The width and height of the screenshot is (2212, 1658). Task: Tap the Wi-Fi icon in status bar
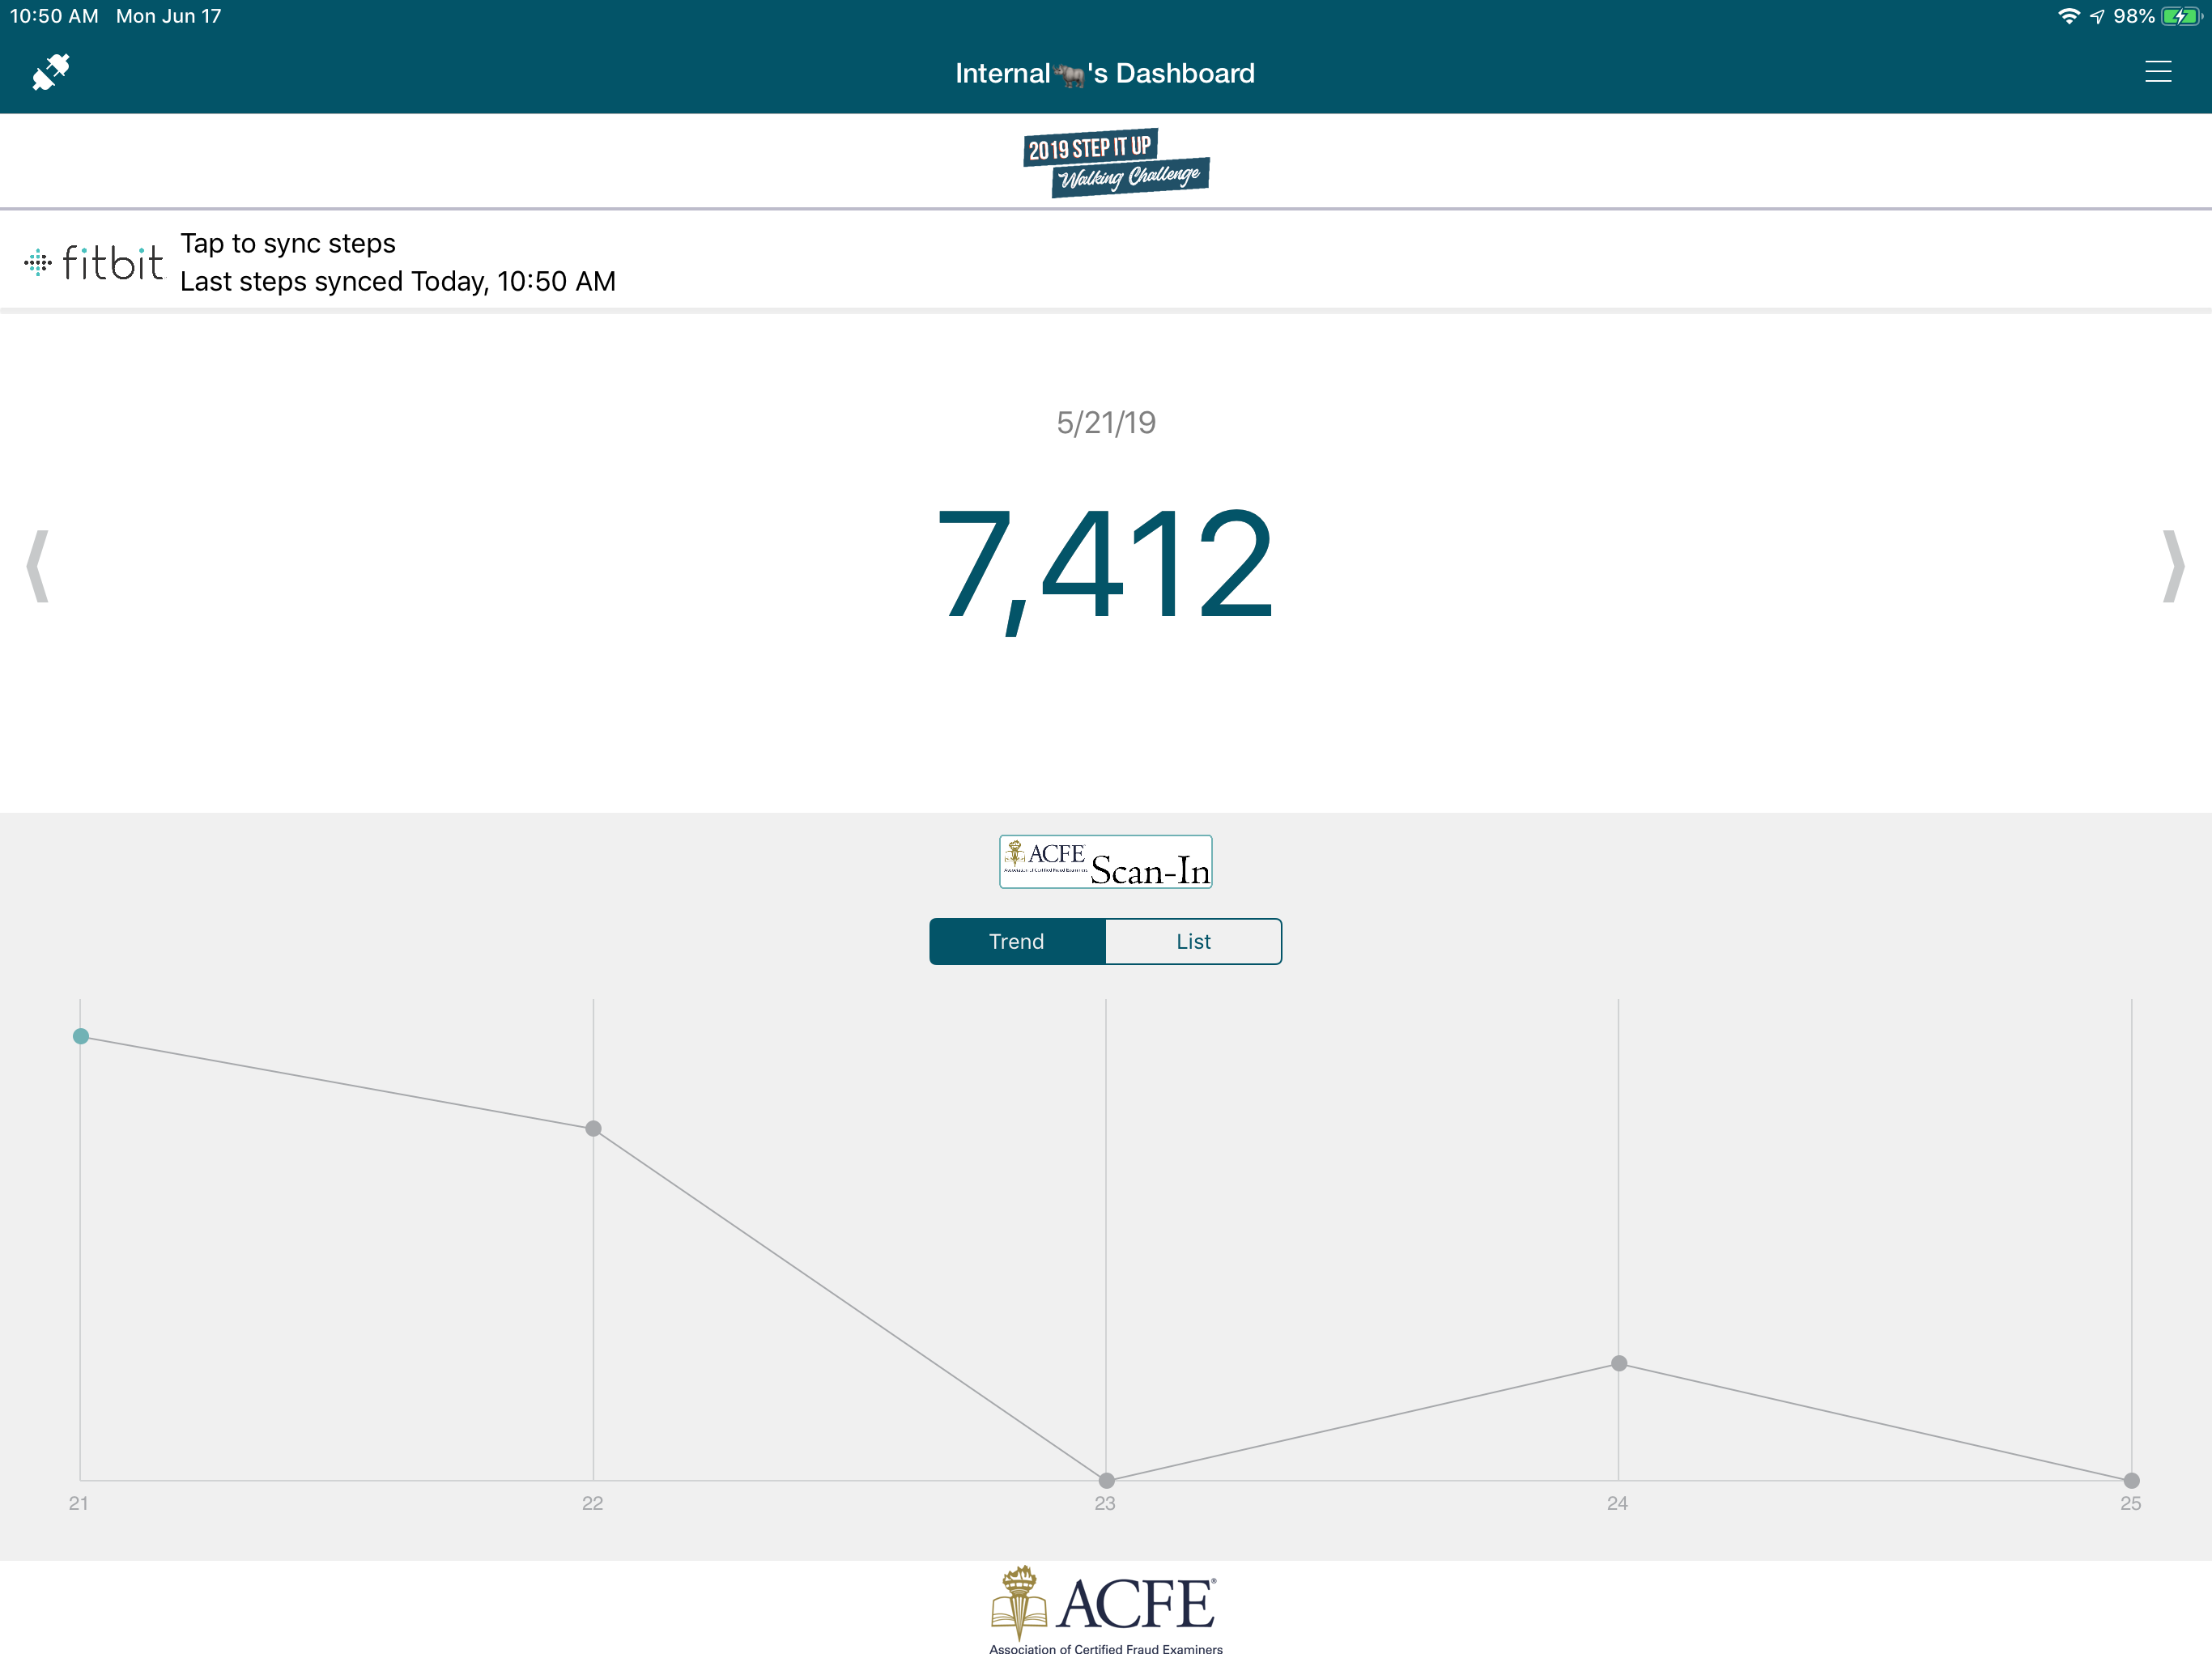click(x=2068, y=16)
